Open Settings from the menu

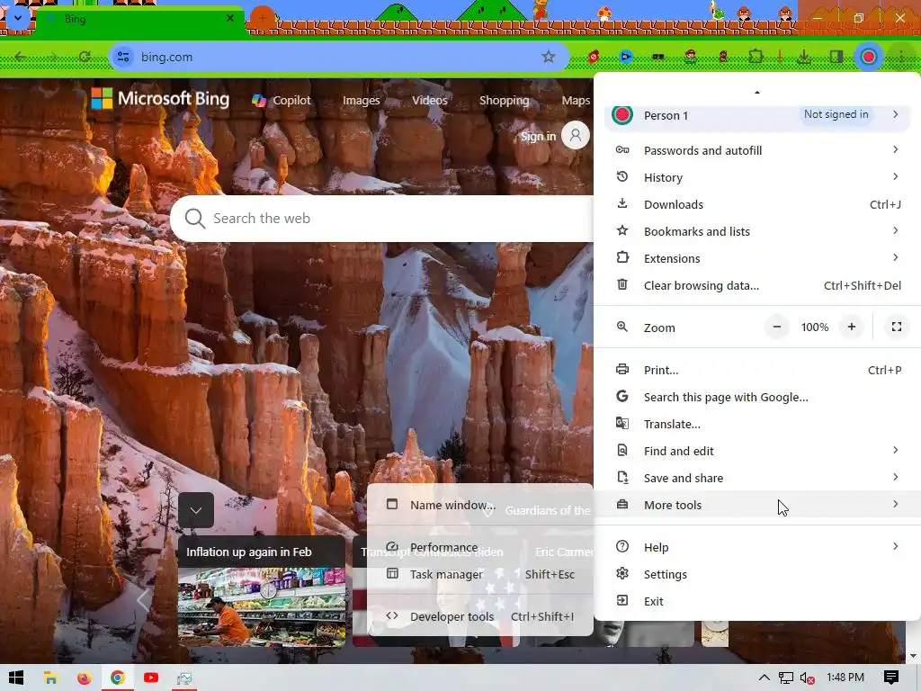(x=757, y=575)
